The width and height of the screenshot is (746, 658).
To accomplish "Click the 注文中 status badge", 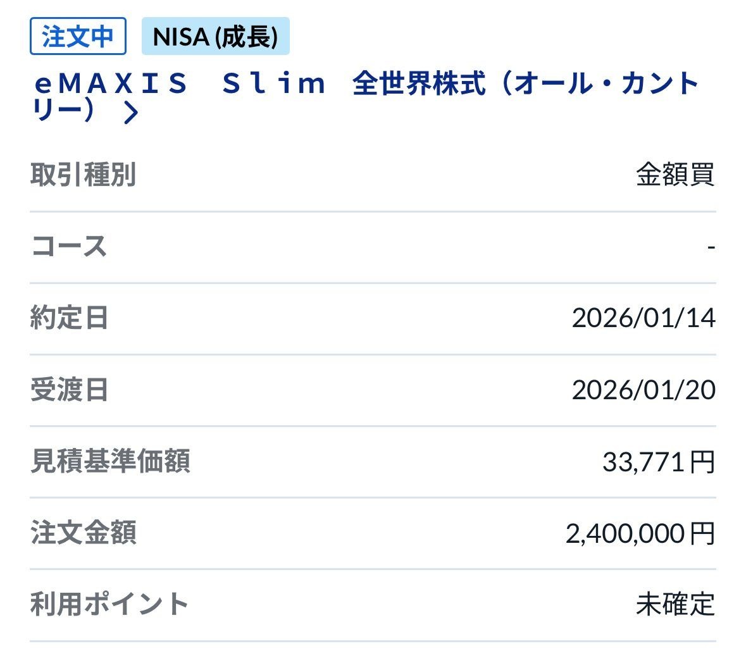I will tap(78, 37).
